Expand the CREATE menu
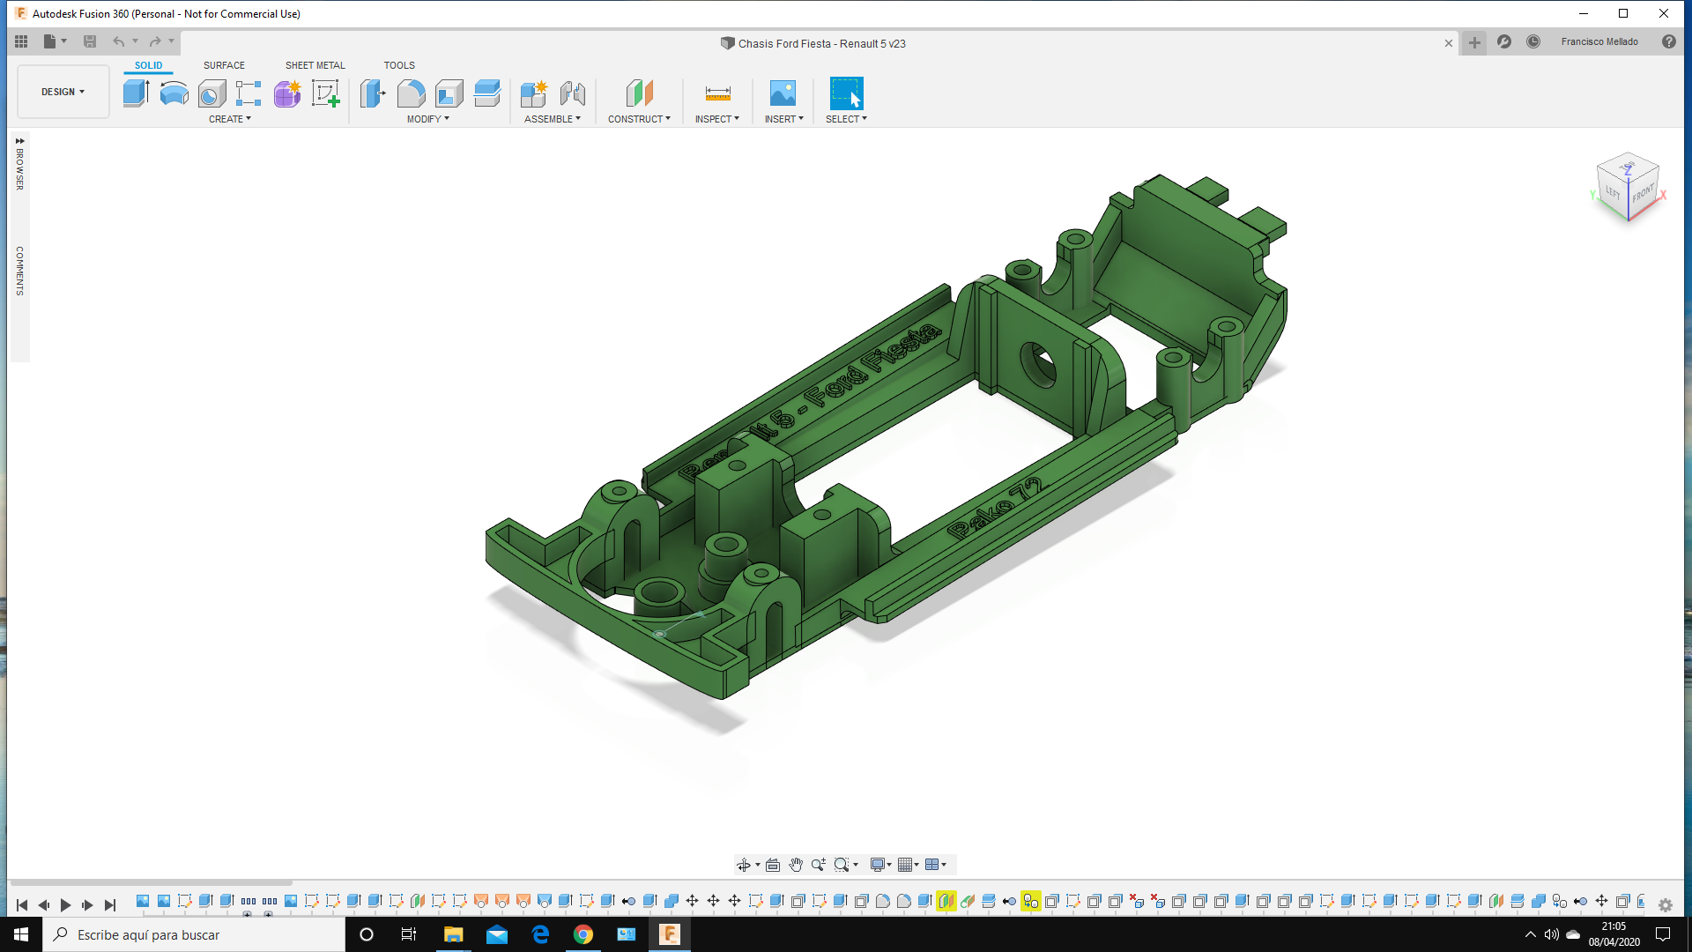The height and width of the screenshot is (952, 1692). point(230,119)
